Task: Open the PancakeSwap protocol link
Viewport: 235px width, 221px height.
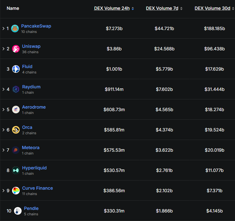Action: pos(36,26)
